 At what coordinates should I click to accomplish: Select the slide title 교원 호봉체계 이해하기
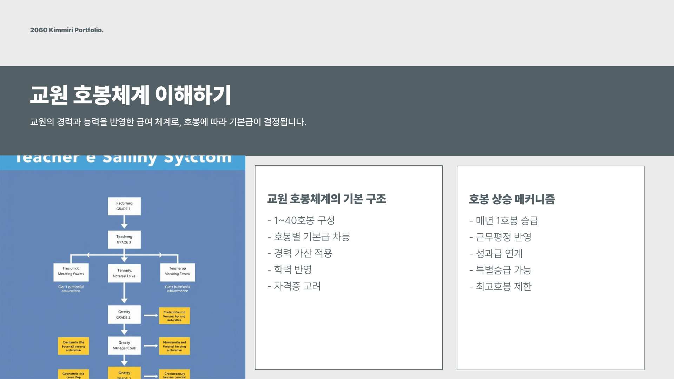pyautogui.click(x=130, y=95)
